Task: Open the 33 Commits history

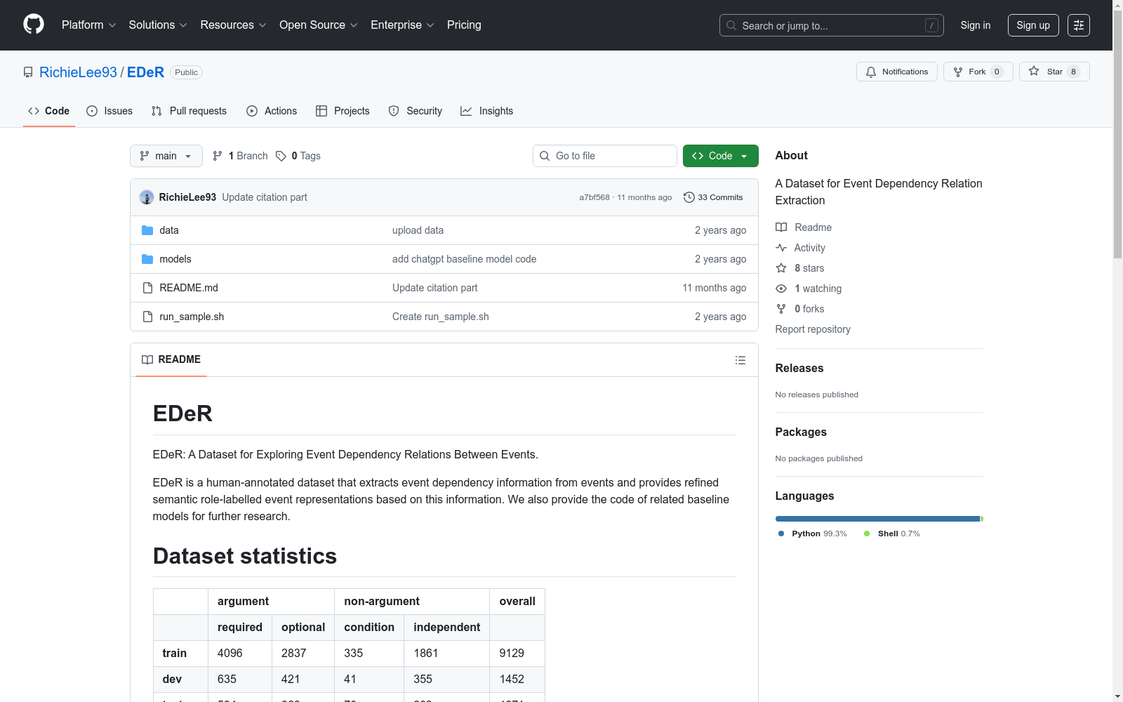Action: pos(713,197)
